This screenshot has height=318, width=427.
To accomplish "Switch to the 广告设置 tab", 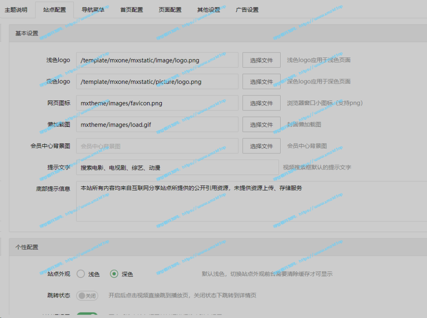I will click(247, 10).
